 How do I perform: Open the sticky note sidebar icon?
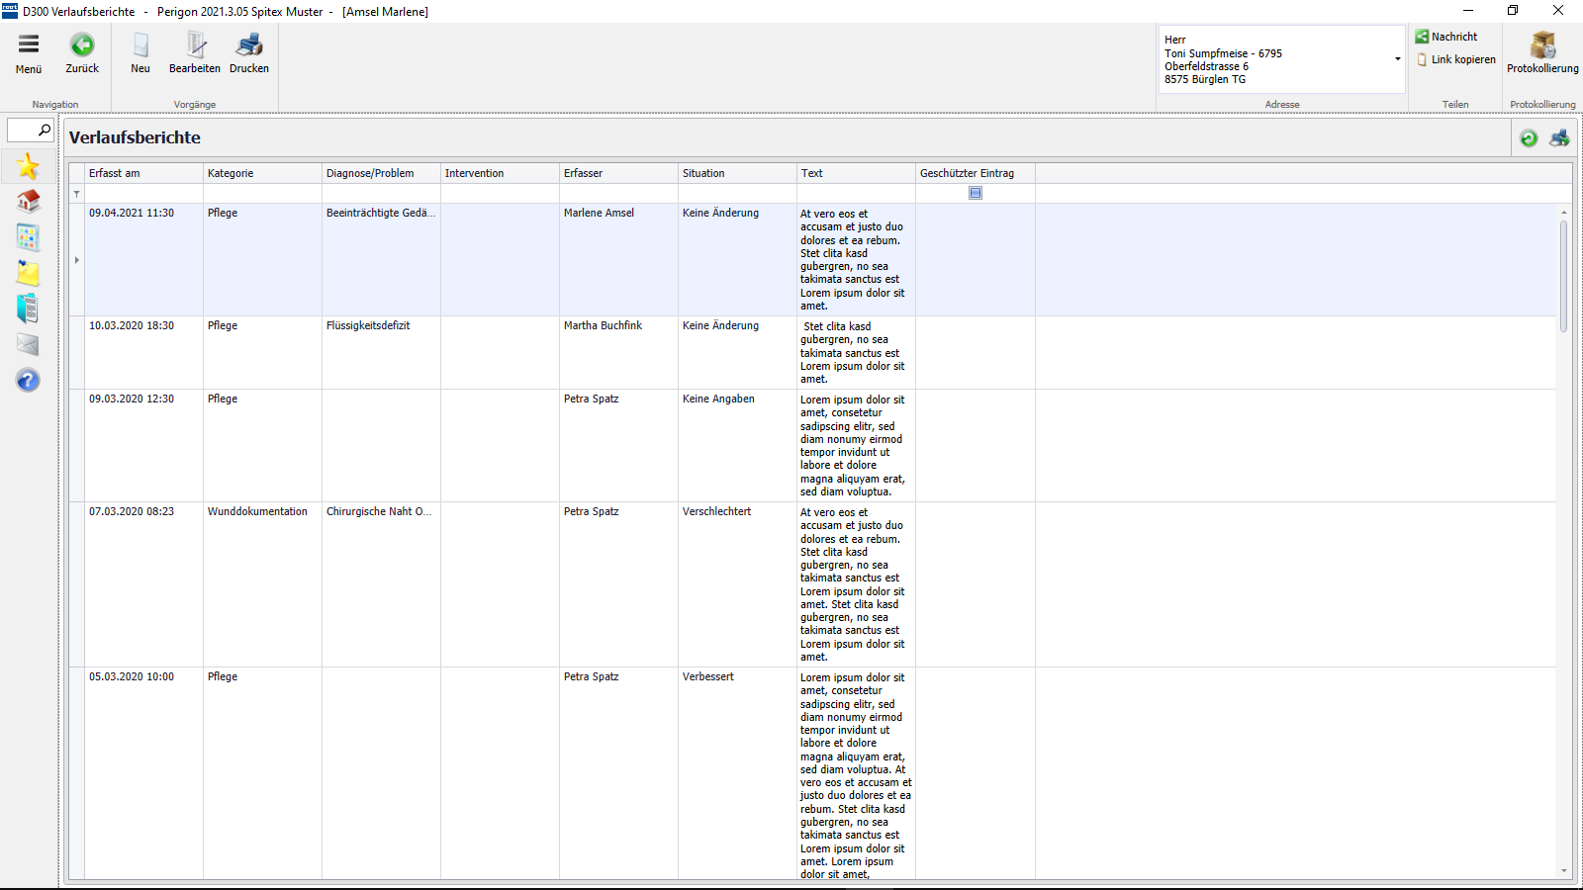coord(28,273)
